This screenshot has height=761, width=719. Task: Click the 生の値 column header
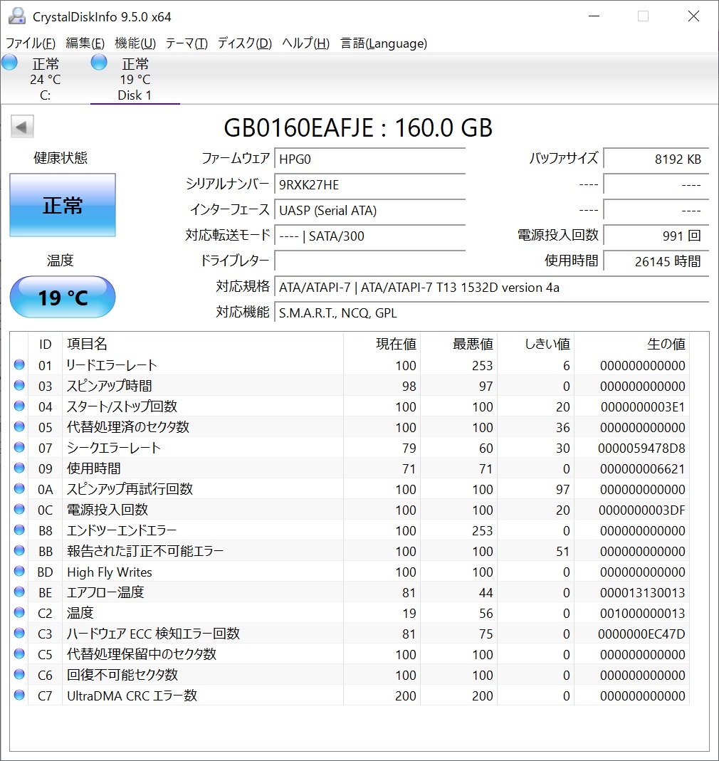coord(631,344)
